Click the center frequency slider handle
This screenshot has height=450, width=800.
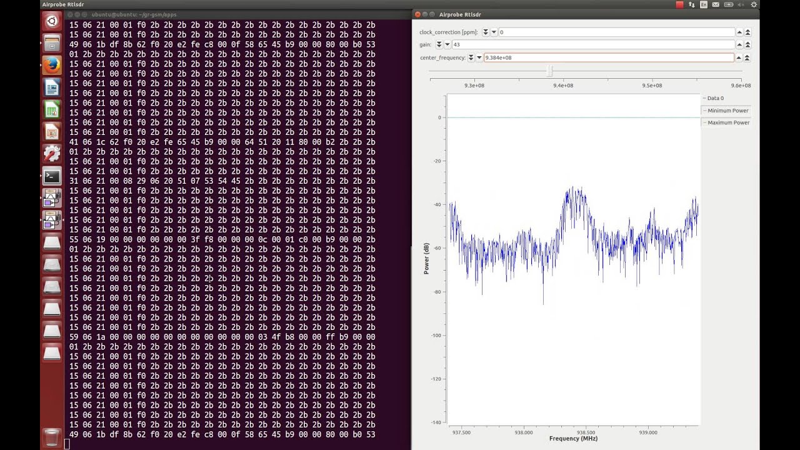tap(549, 71)
